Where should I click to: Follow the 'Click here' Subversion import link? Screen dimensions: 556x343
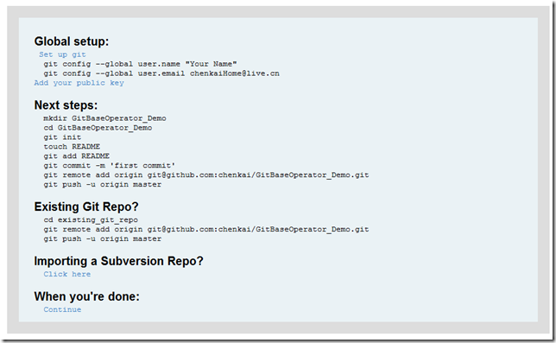click(67, 274)
